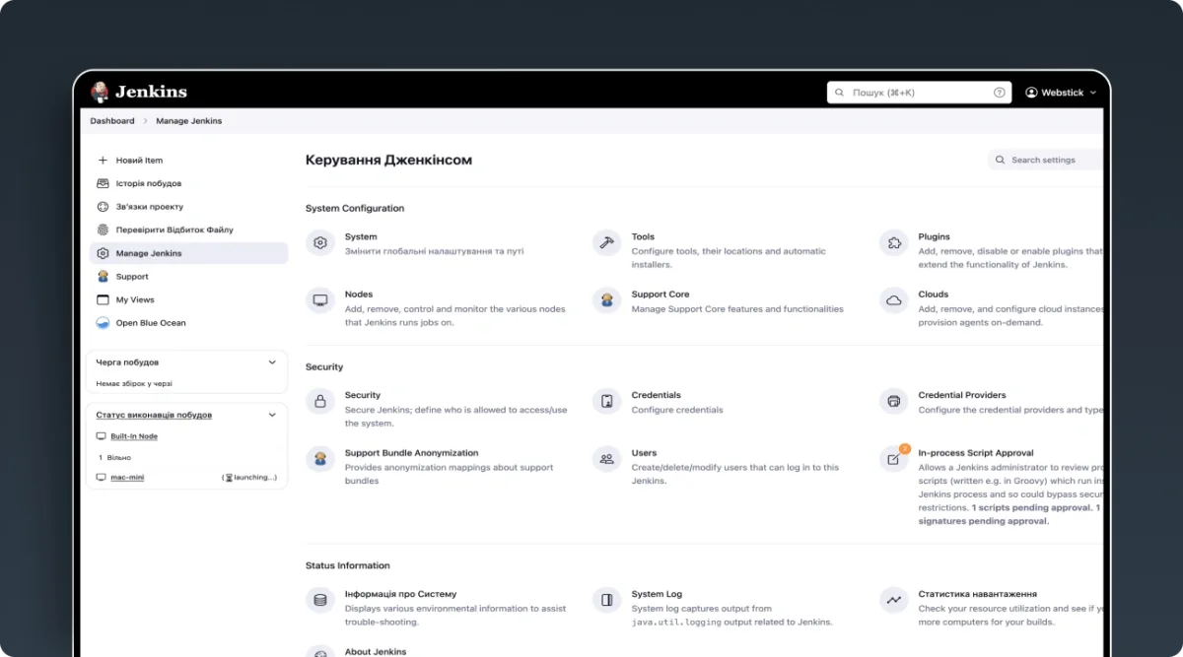Collapse the Статус виконавців побудов panel
This screenshot has width=1183, height=657.
[x=273, y=415]
